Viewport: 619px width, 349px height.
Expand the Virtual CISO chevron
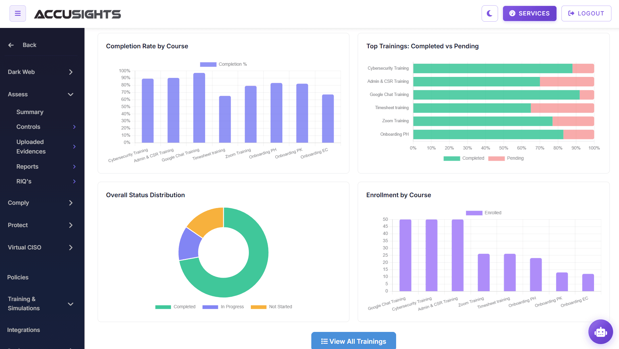71,247
